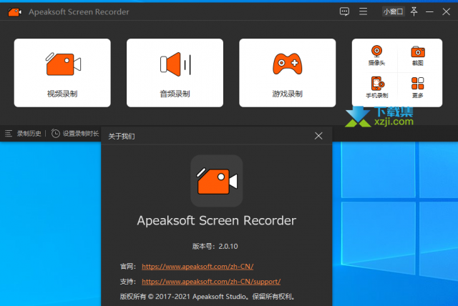Click the 版权所有 2017-2021 copyright line
The image size is (458, 306).
208,297
